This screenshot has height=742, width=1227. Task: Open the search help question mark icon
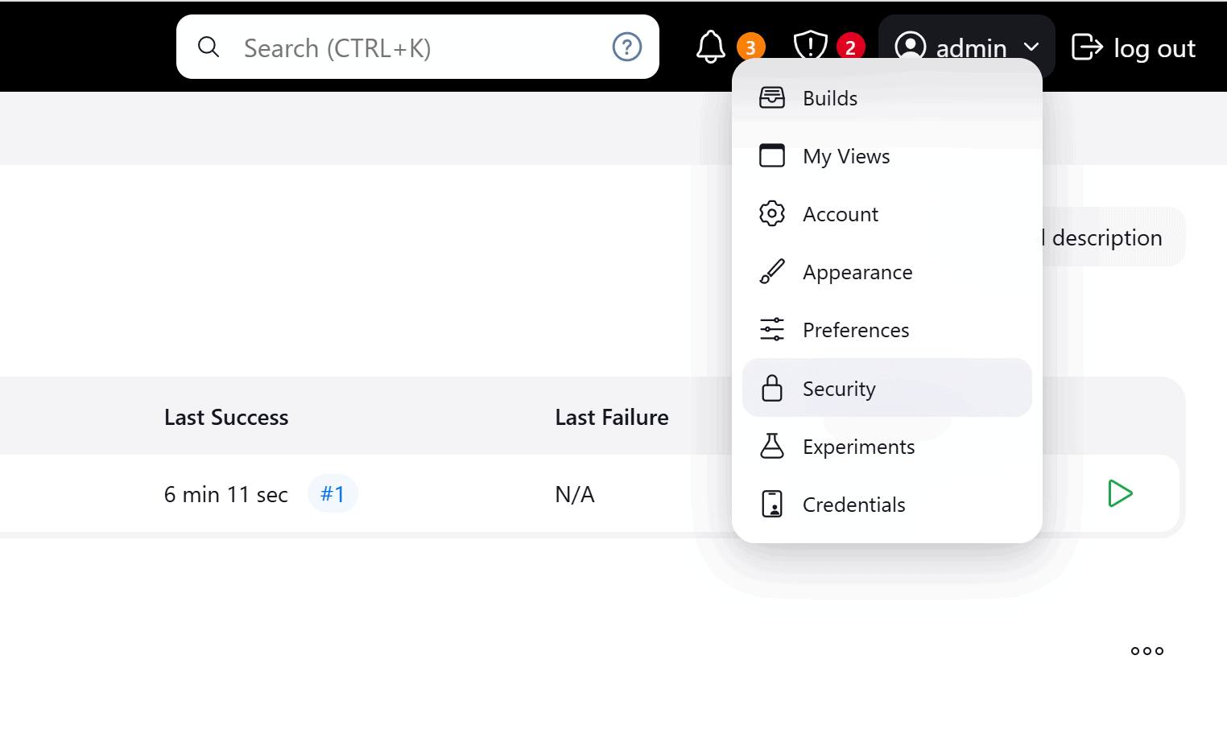[627, 47]
